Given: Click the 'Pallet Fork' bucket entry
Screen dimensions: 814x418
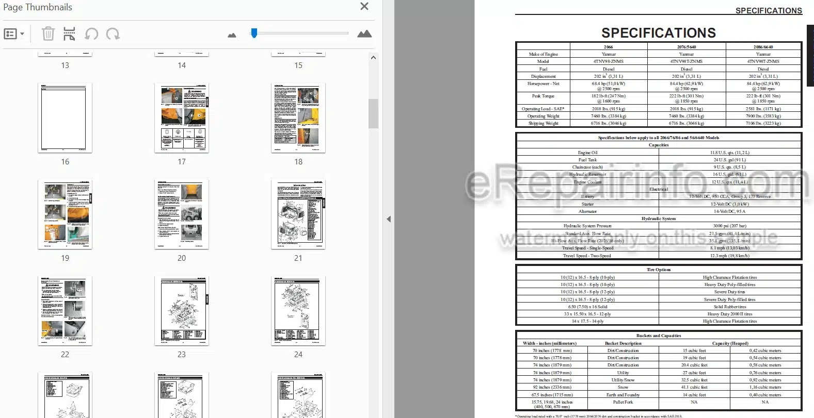Looking at the screenshot, I should (623, 402).
